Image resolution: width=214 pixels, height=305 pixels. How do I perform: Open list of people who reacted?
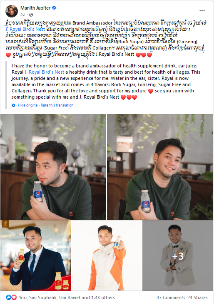(67, 298)
